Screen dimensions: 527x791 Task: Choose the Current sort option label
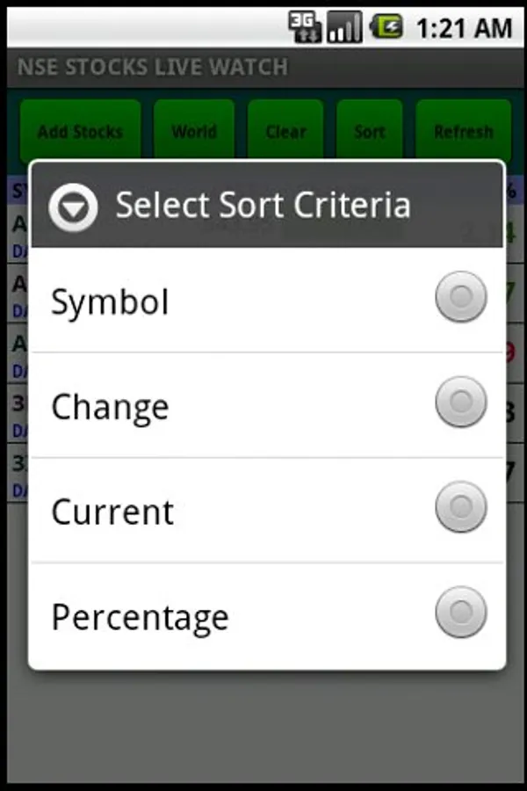coord(112,512)
